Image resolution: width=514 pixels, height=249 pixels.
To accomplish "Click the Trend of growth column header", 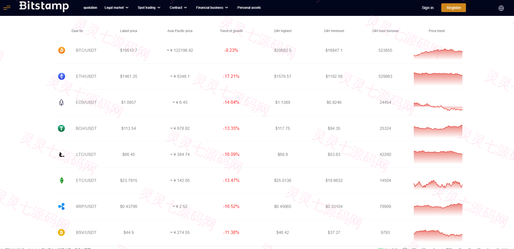I will (231, 31).
